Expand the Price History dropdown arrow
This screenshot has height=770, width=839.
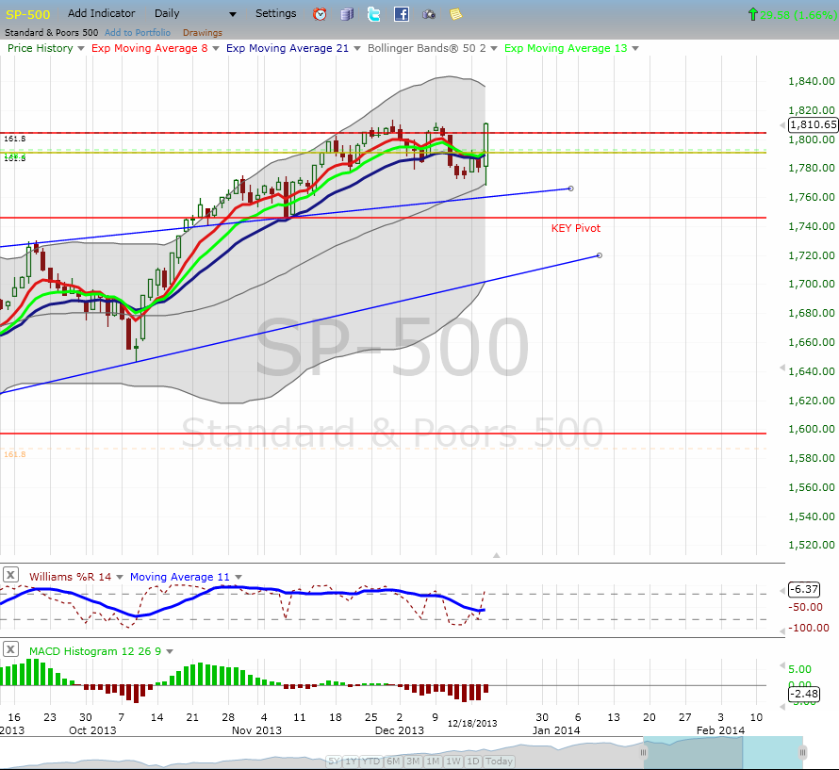pyautogui.click(x=81, y=49)
